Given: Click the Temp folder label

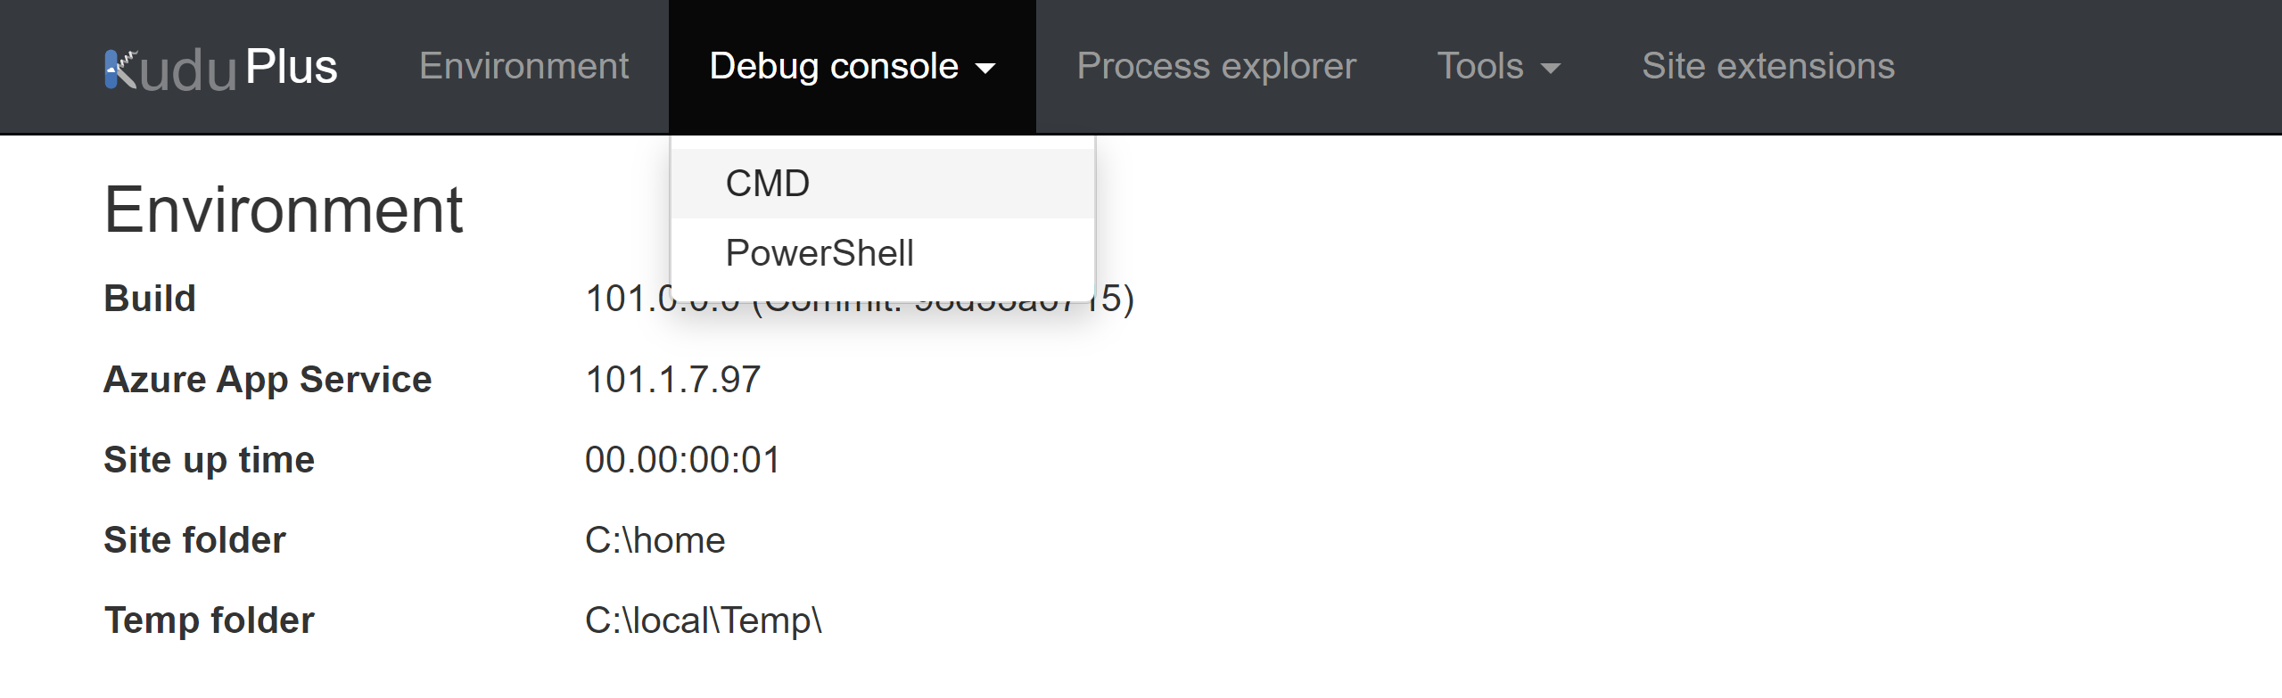Looking at the screenshot, I should (209, 620).
